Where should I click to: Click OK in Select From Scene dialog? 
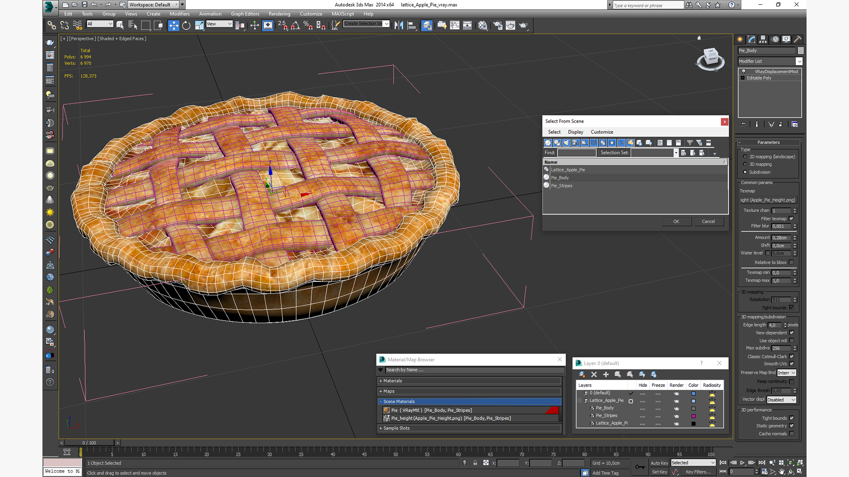[676, 222]
